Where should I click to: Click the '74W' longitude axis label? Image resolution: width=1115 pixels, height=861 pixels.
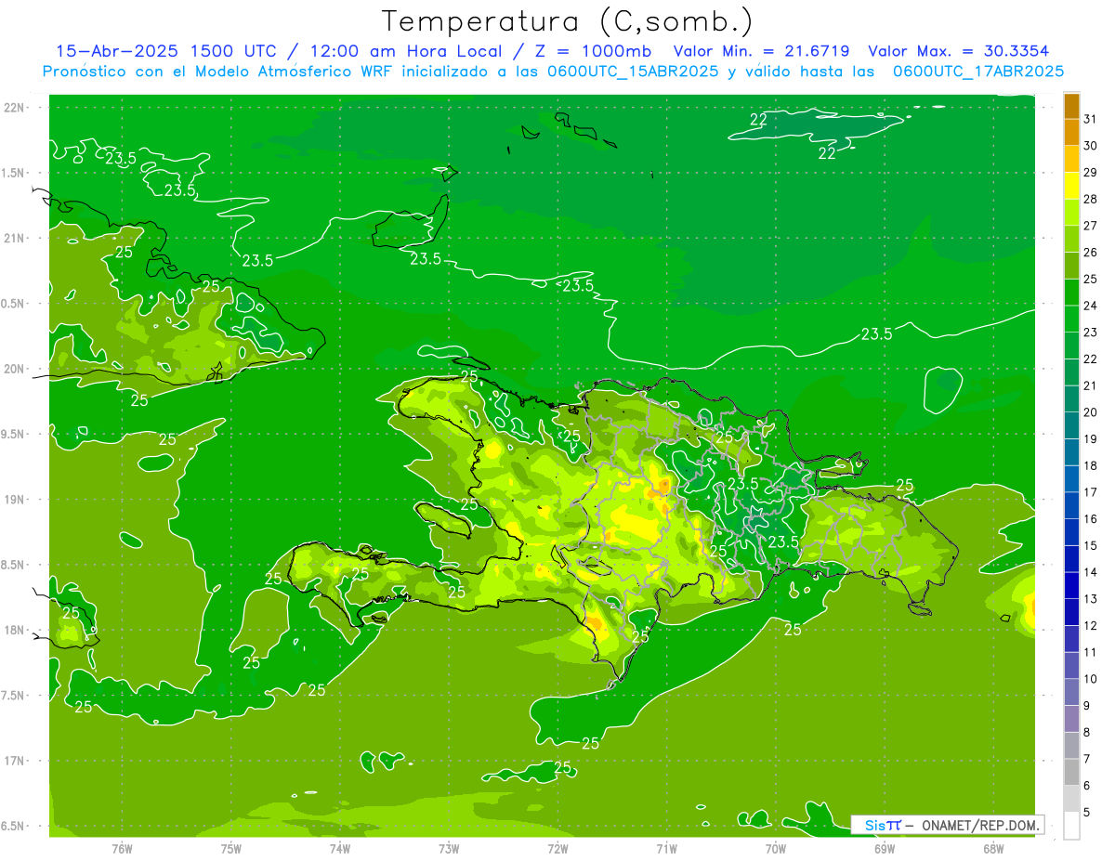pos(340,848)
